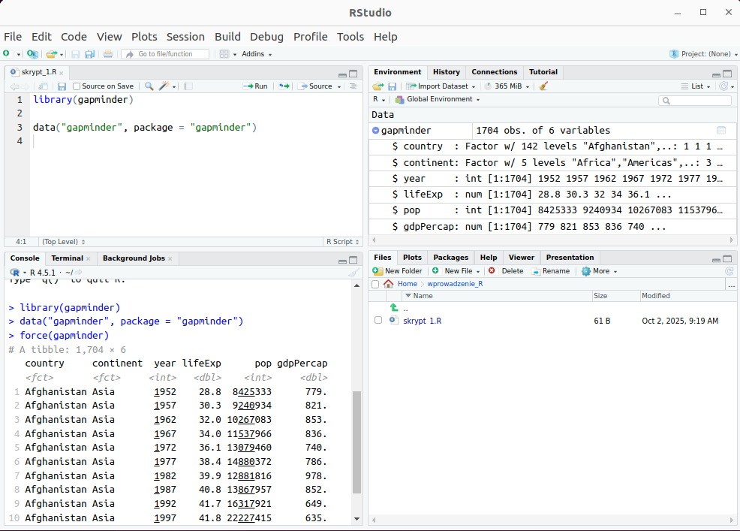Screen dimensions: 740x531
Task: Open the New File dropdown in Files pane
Action: pyautogui.click(x=456, y=271)
